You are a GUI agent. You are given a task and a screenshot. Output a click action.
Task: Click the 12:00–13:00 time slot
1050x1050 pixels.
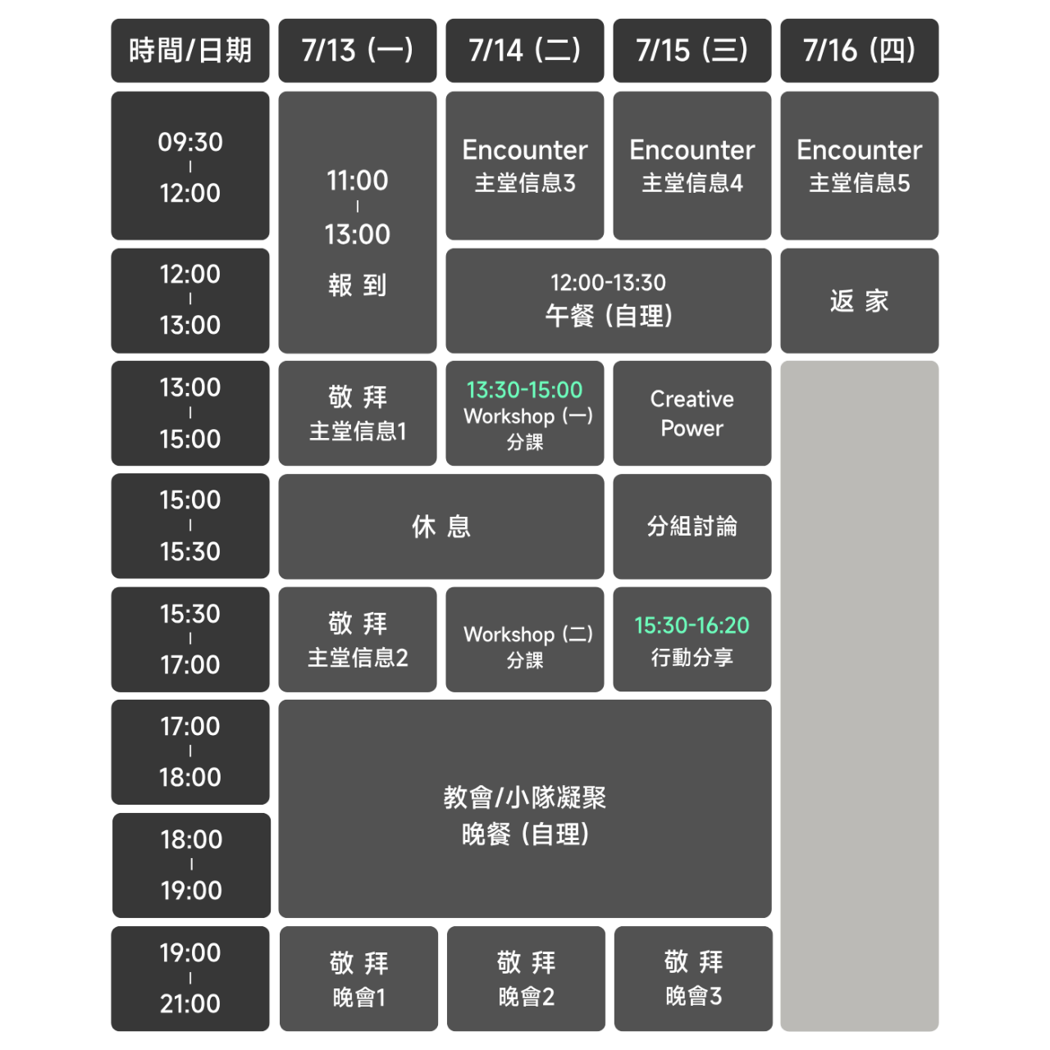coord(190,300)
